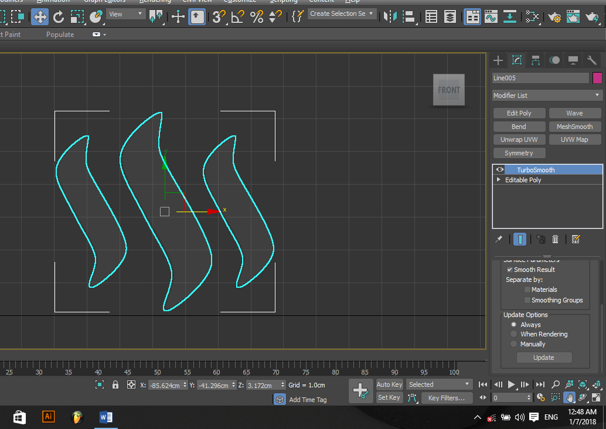Toggle Percent Snap in the toolbar
The height and width of the screenshot is (429, 606).
(x=256, y=16)
